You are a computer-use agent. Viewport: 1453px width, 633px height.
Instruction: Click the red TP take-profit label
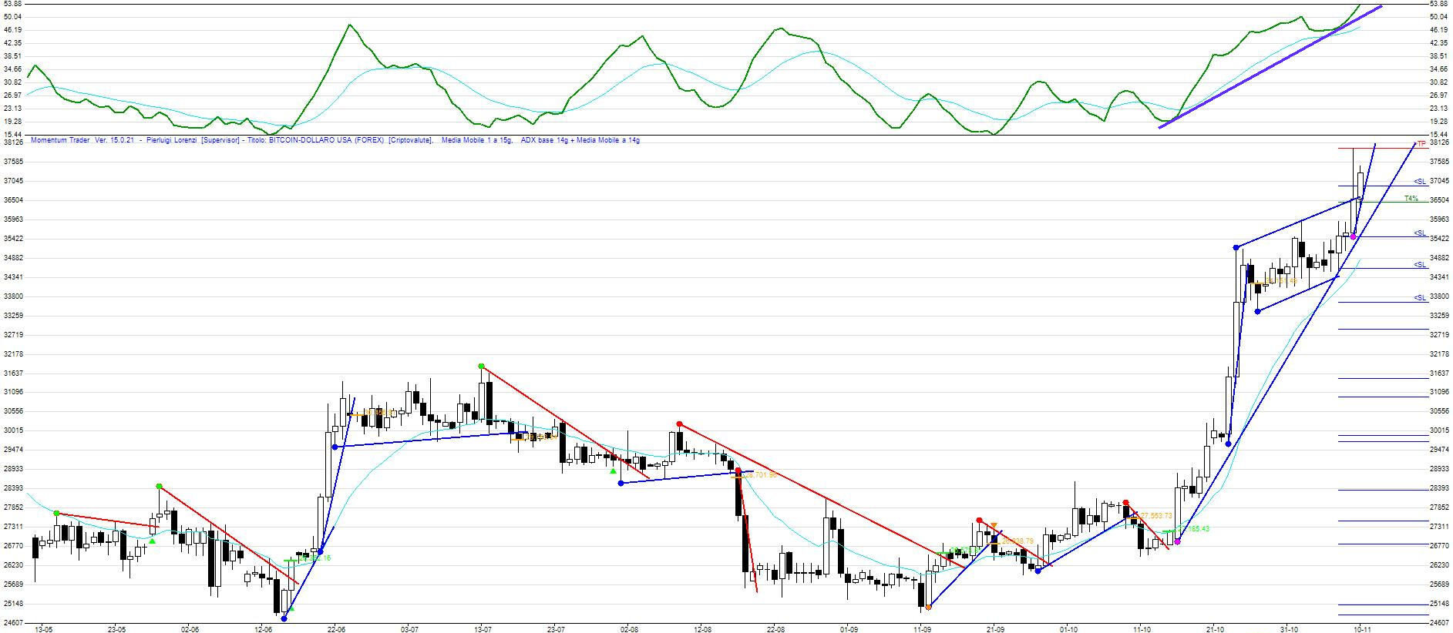coord(1421,144)
